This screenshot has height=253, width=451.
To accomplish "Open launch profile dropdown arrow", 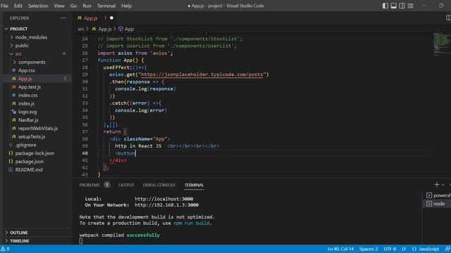I will (443, 185).
